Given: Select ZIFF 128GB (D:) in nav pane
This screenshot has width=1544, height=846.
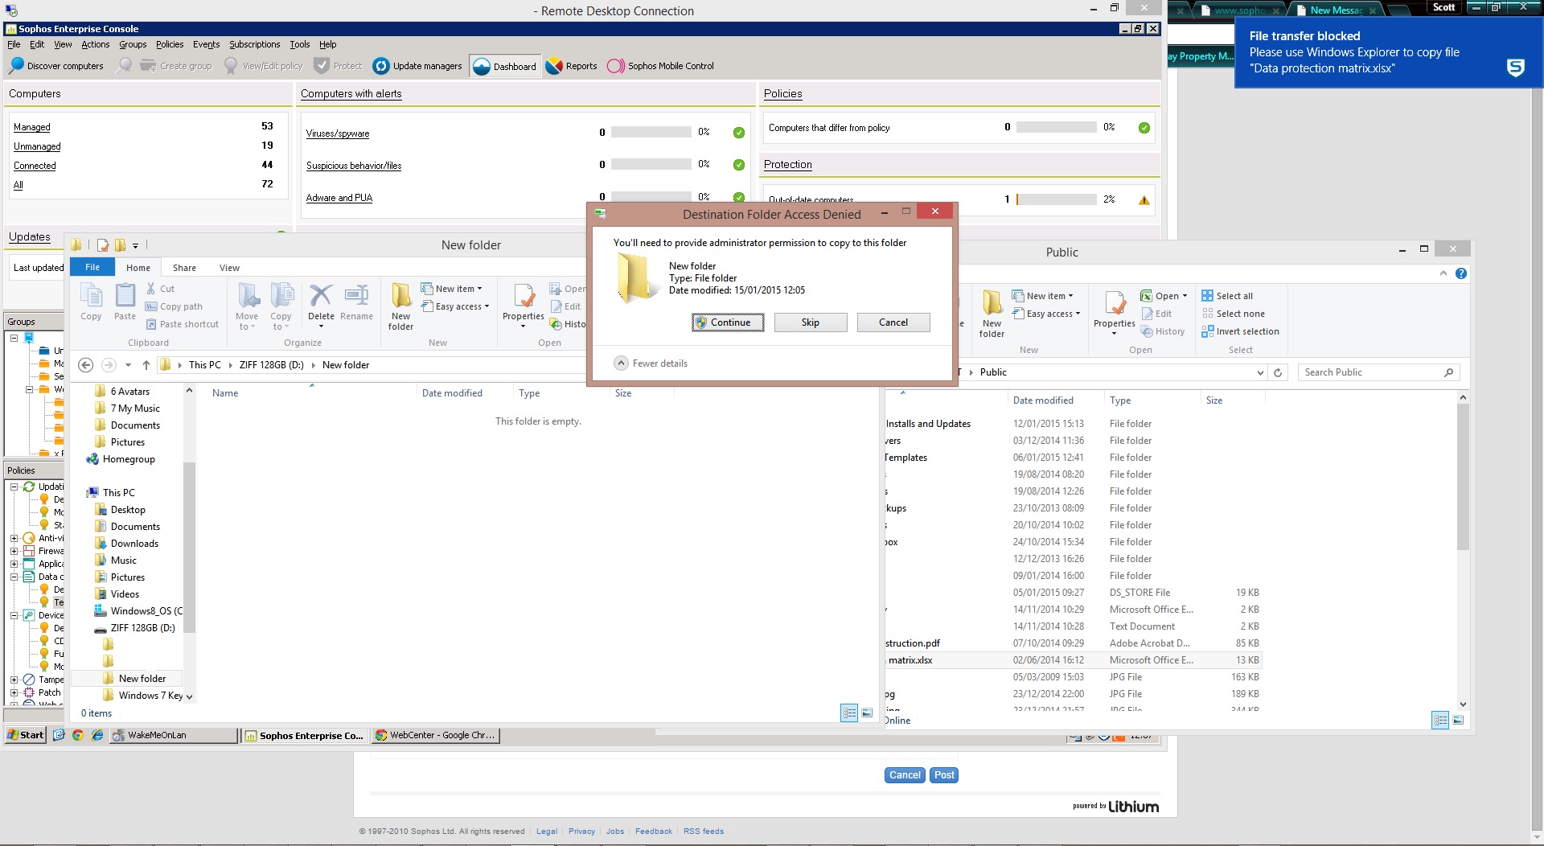Looking at the screenshot, I should point(142,628).
